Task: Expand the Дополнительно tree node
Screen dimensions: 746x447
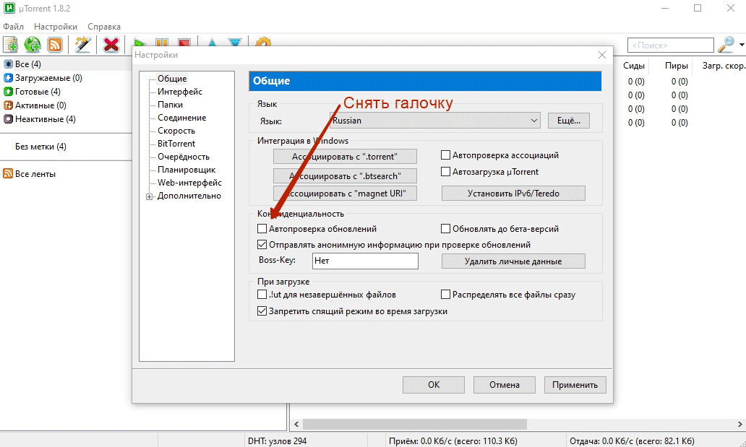Action: tap(150, 196)
